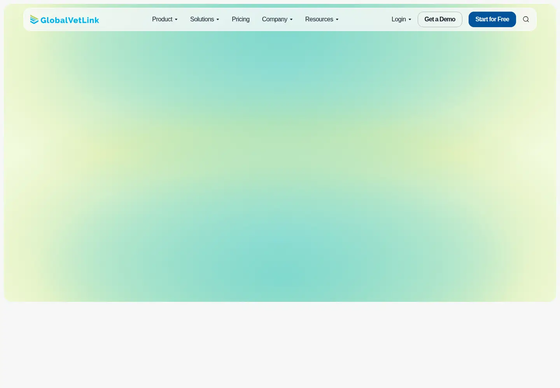Expand the Solutions dropdown menu
560x388 pixels.
click(x=205, y=19)
